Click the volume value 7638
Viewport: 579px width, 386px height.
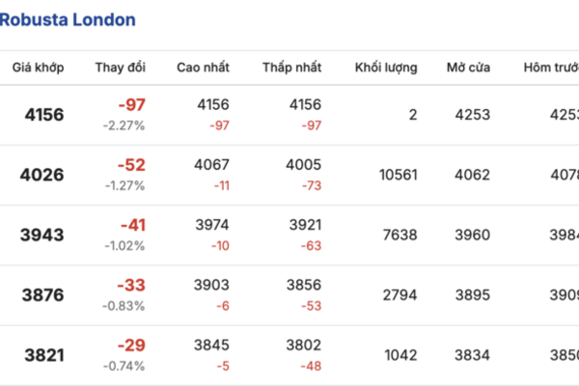(403, 235)
